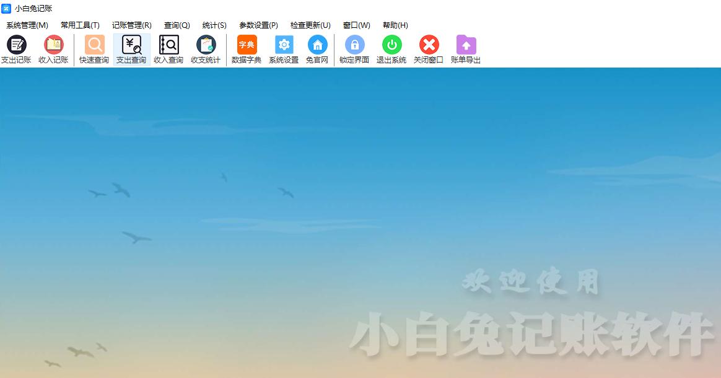
Task: Open 系统设置 system settings
Action: pyautogui.click(x=284, y=50)
